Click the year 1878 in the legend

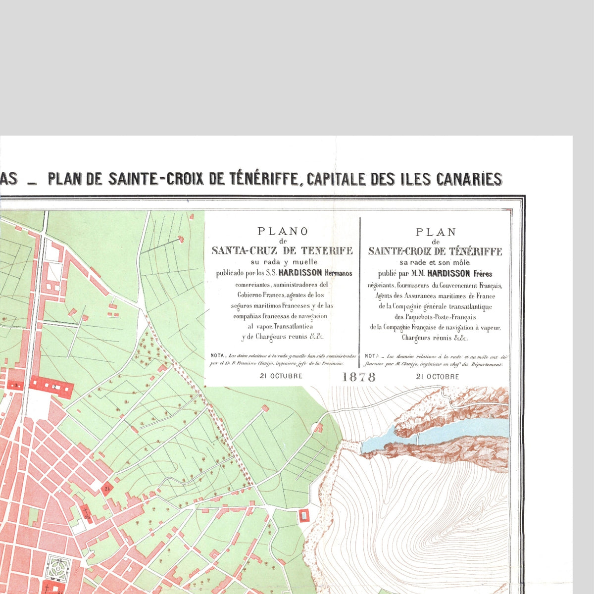pyautogui.click(x=359, y=377)
